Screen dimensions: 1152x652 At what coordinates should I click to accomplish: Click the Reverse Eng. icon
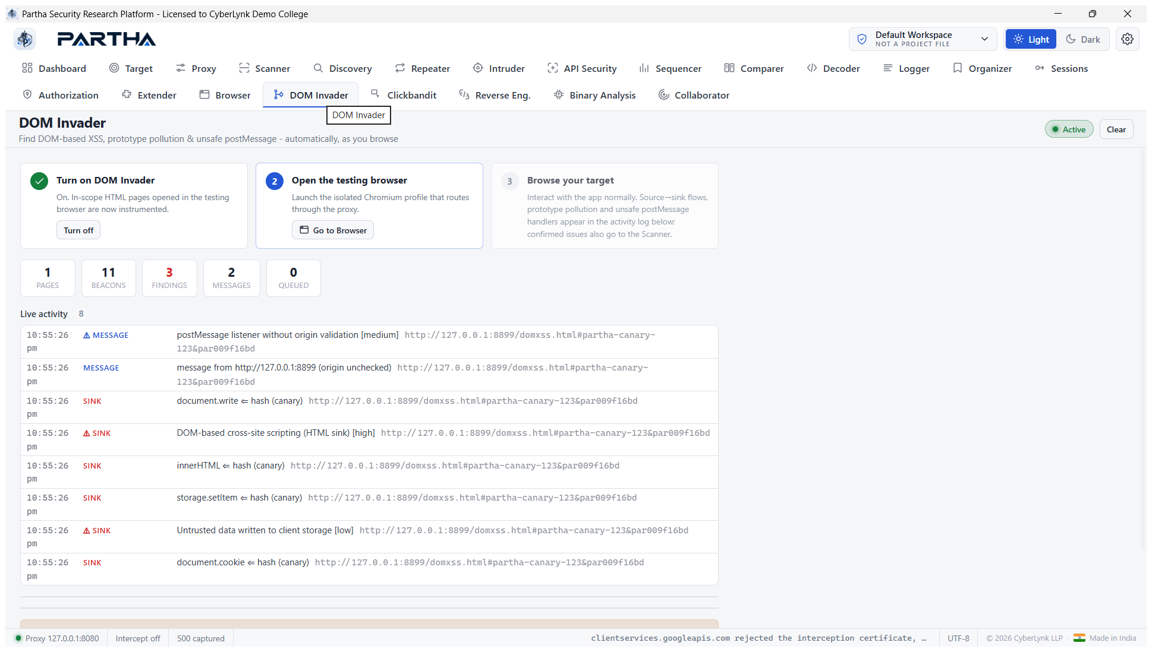(464, 95)
